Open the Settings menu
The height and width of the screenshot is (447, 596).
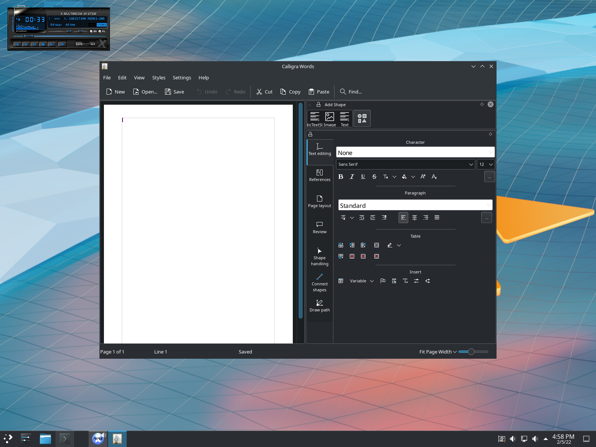182,77
